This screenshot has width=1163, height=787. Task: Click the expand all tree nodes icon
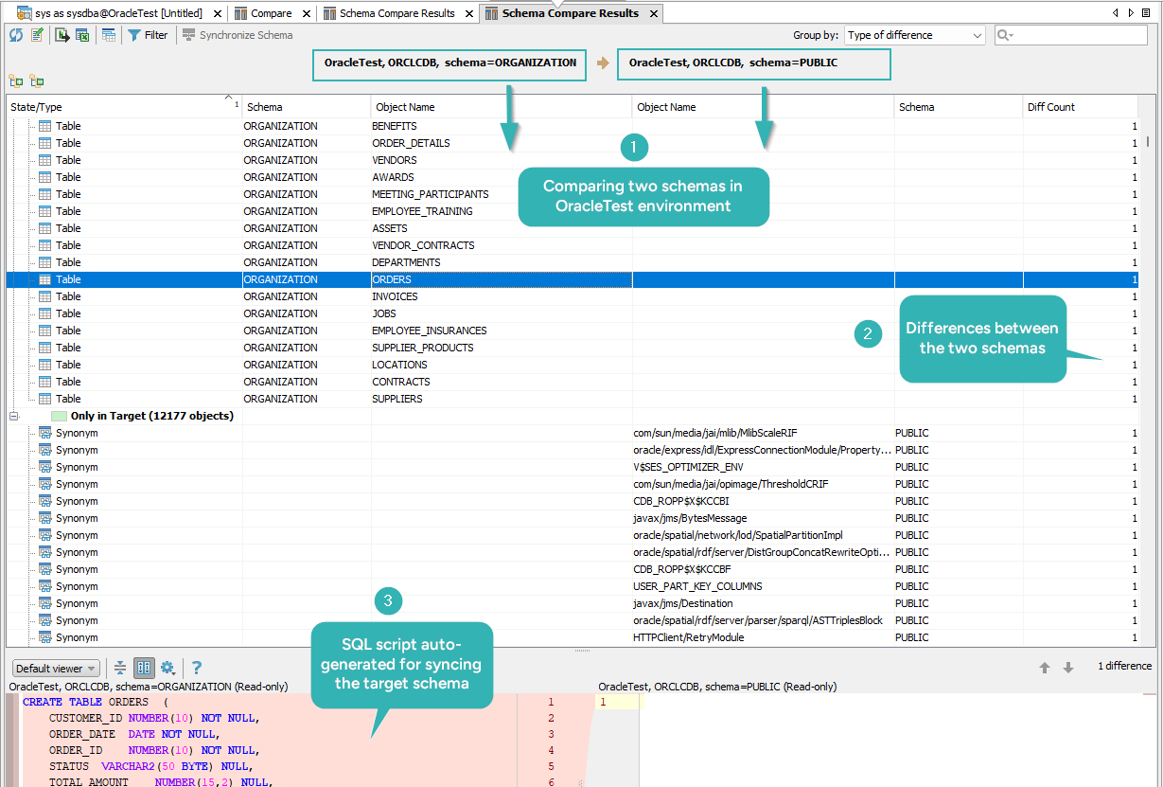[x=15, y=81]
